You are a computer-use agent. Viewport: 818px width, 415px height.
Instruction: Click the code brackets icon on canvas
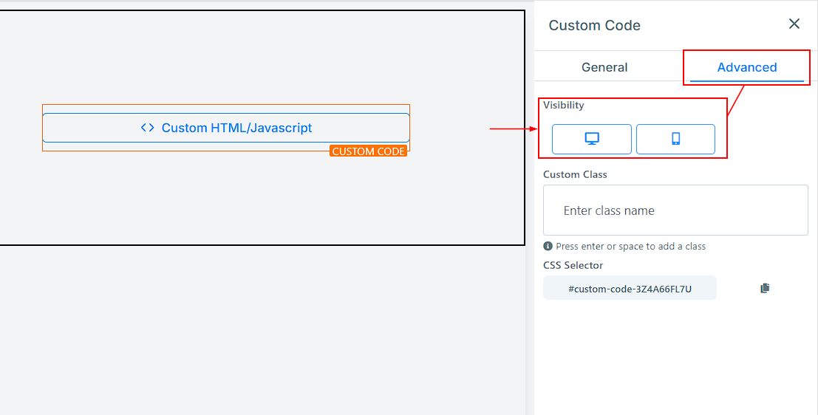pos(148,128)
